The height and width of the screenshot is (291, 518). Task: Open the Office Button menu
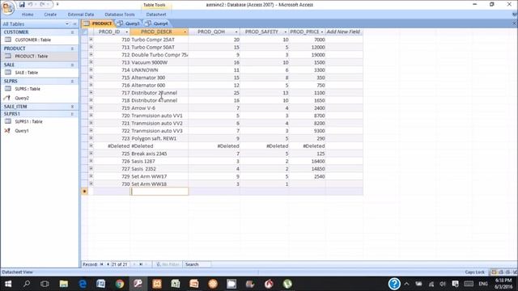7,7
